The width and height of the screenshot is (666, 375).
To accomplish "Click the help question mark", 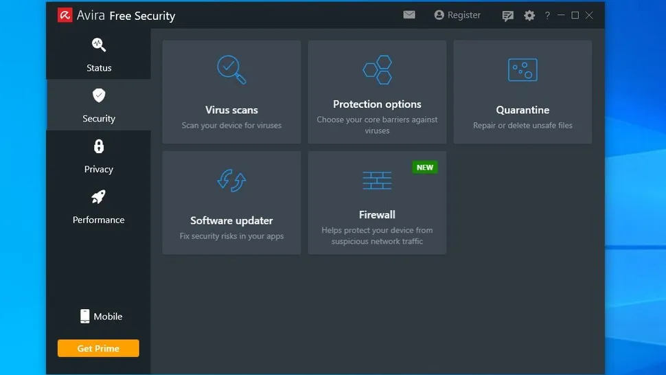I will click(547, 16).
